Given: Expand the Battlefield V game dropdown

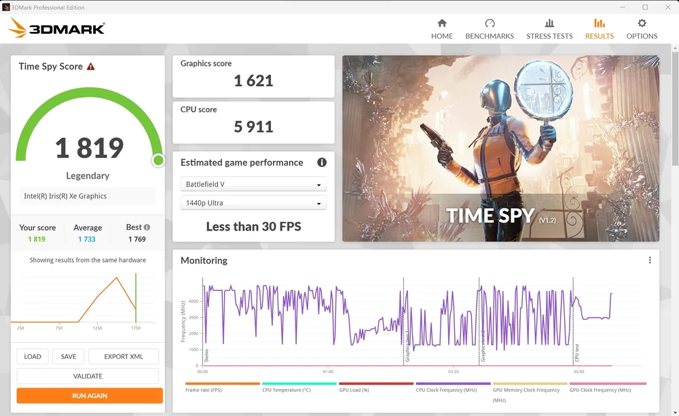Looking at the screenshot, I should (x=253, y=184).
